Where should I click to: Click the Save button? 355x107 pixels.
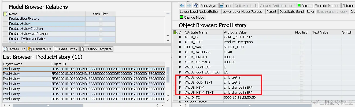(x=310, y=11)
